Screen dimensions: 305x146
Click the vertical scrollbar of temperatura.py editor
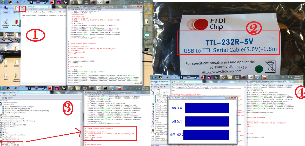point(141,47)
